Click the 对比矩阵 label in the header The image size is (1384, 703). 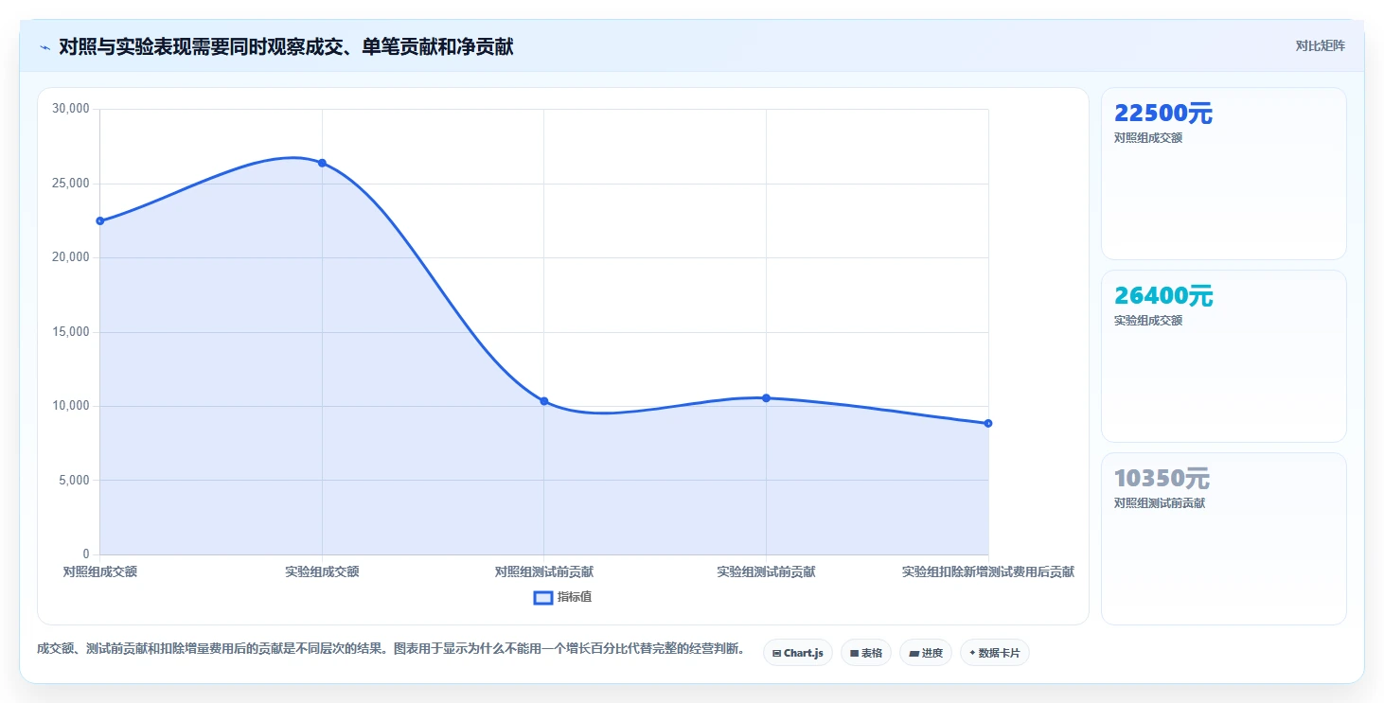point(1320,46)
